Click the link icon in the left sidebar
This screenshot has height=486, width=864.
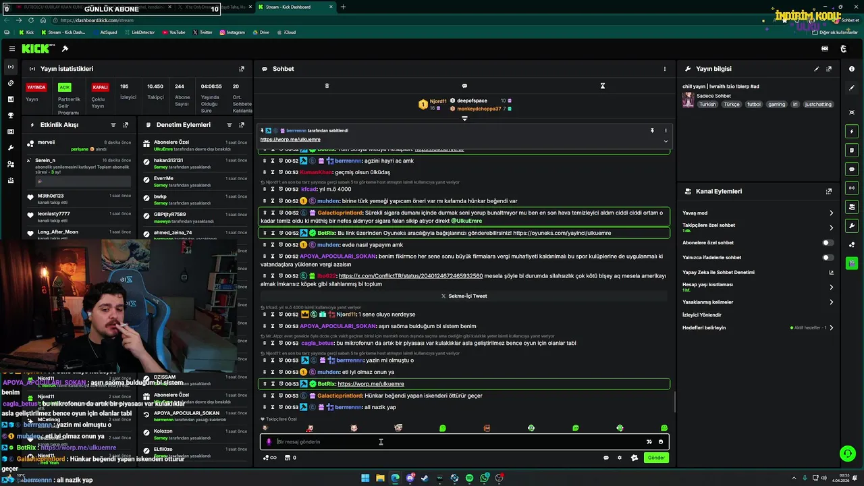click(10, 83)
